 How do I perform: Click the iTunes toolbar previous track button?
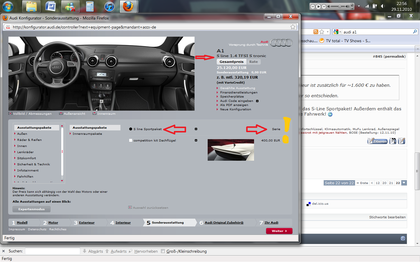tap(313, 6)
